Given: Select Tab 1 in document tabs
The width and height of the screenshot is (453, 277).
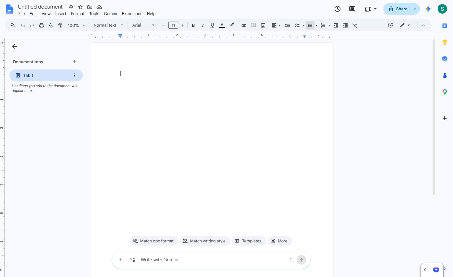Looking at the screenshot, I should [46, 75].
